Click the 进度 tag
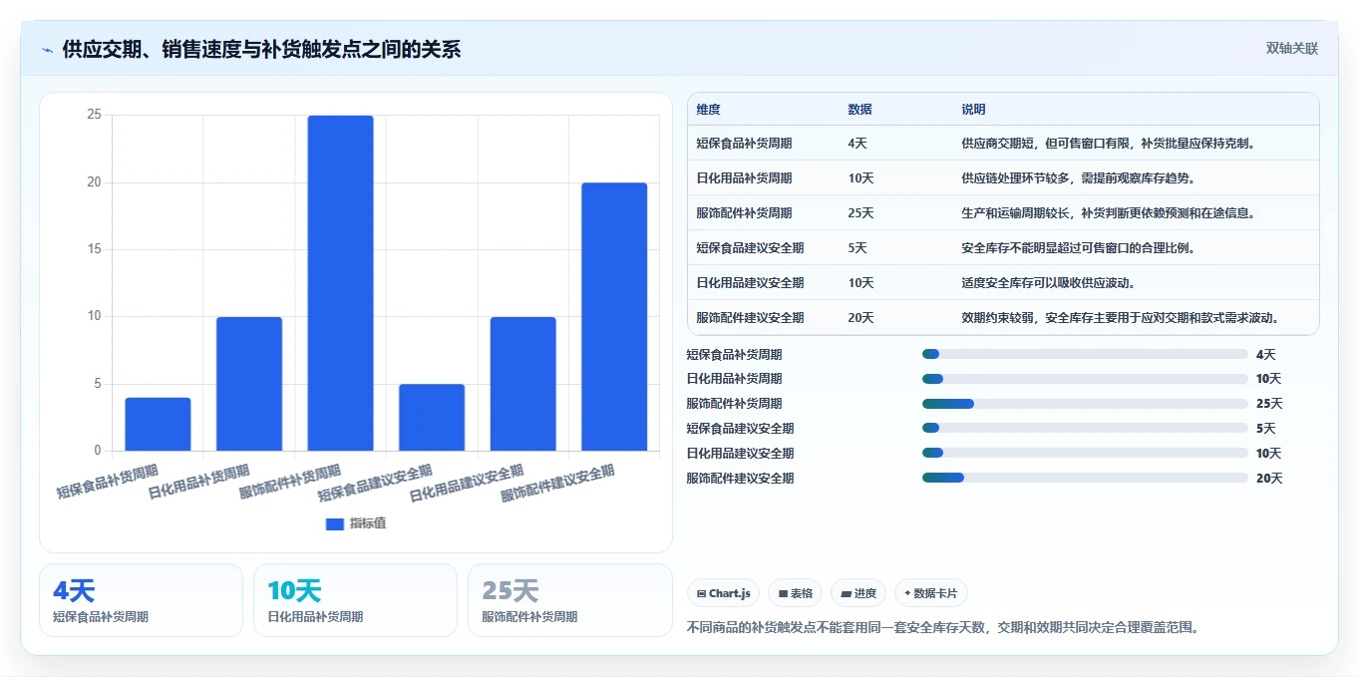 pos(857,593)
